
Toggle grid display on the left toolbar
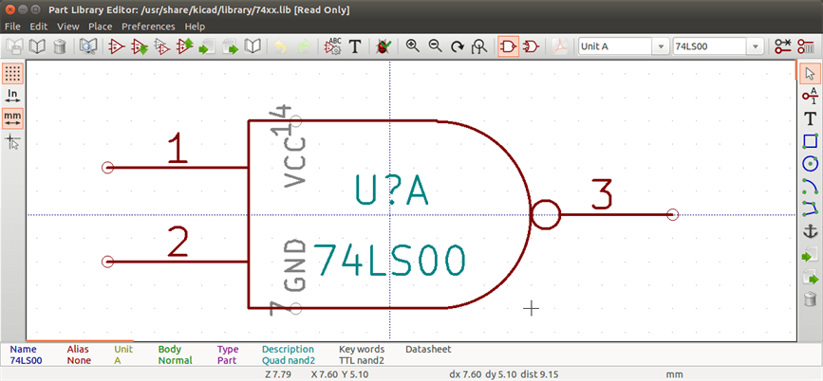(x=12, y=73)
